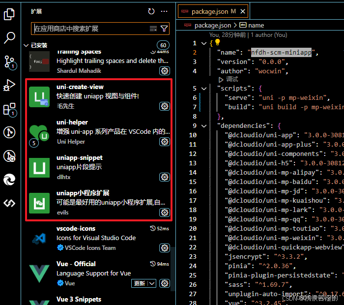Click the installed count badge 60
This screenshot has height=305, width=344.
[x=163, y=45]
